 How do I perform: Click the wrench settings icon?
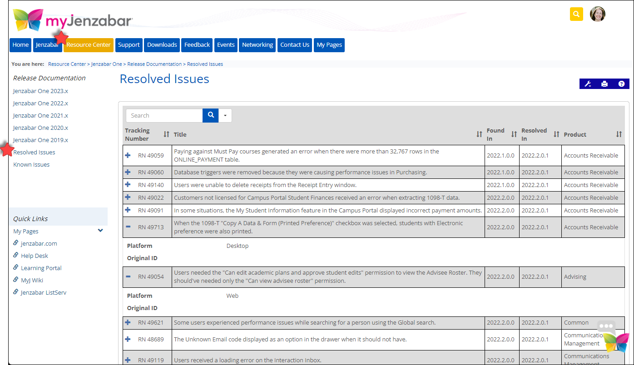point(587,84)
